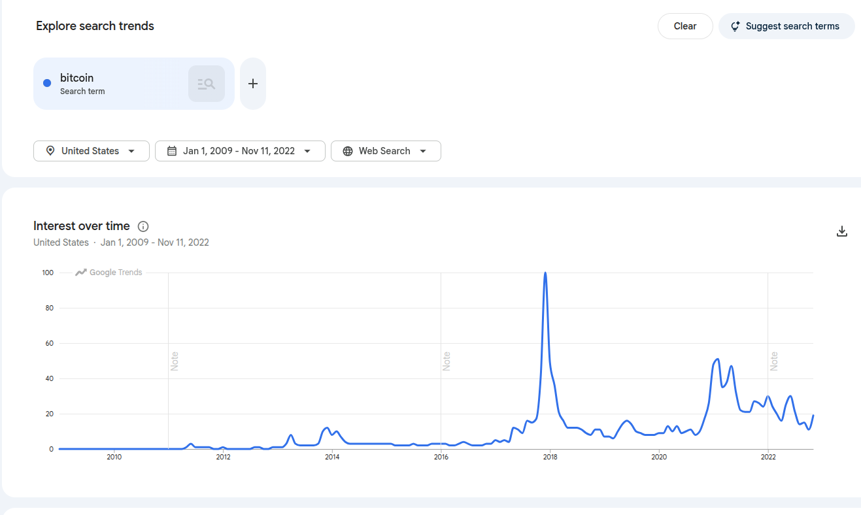This screenshot has height=515, width=861.
Task: Click the Note marker near 2011
Action: click(175, 361)
